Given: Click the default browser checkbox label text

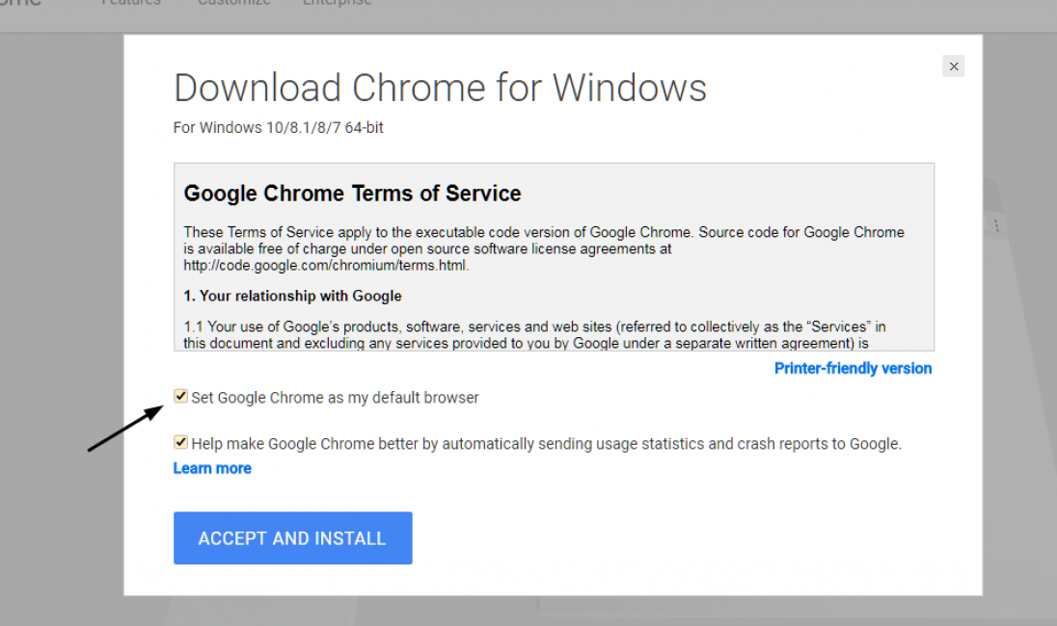Looking at the screenshot, I should (335, 398).
